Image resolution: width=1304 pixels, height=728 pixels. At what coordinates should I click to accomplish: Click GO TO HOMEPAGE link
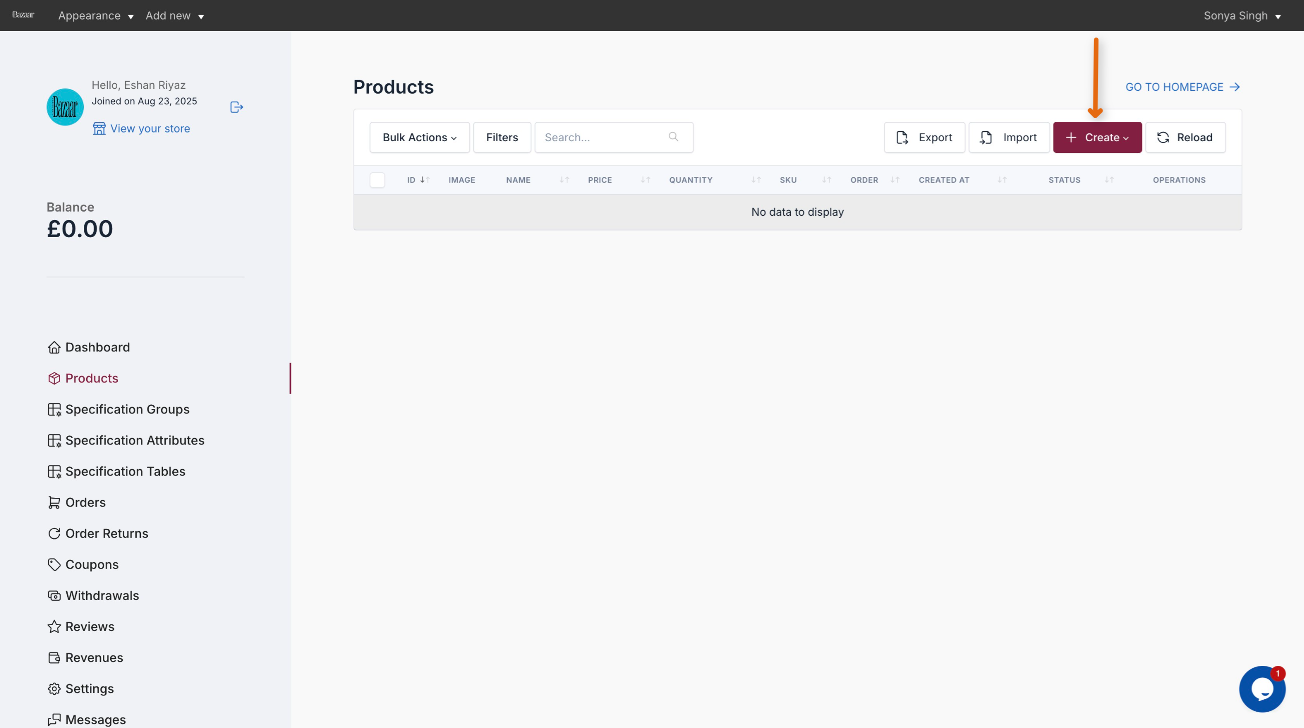(1183, 87)
